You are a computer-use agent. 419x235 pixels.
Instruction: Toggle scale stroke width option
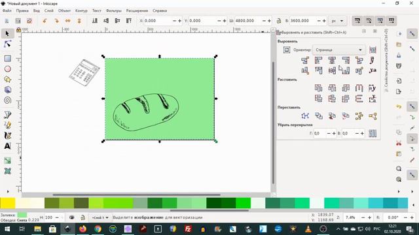tap(357, 21)
